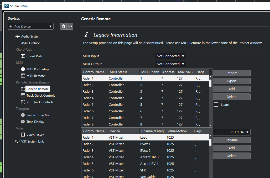This screenshot has width=270, height=178.
Task: Click Fader 4 value 1025 cell
Action: [x=170, y=157]
